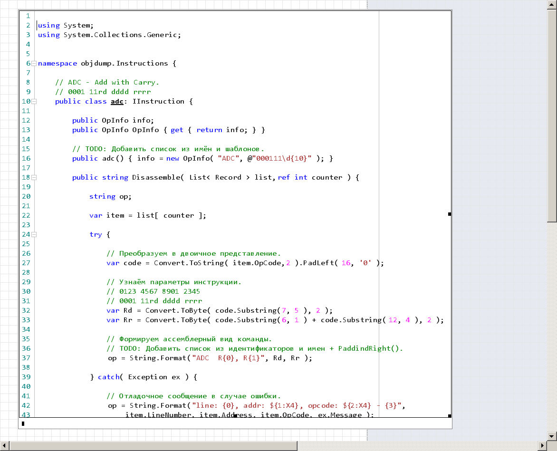The height and width of the screenshot is (451, 557).
Task: Place the cursor on the catch keyword
Action: [108, 377]
